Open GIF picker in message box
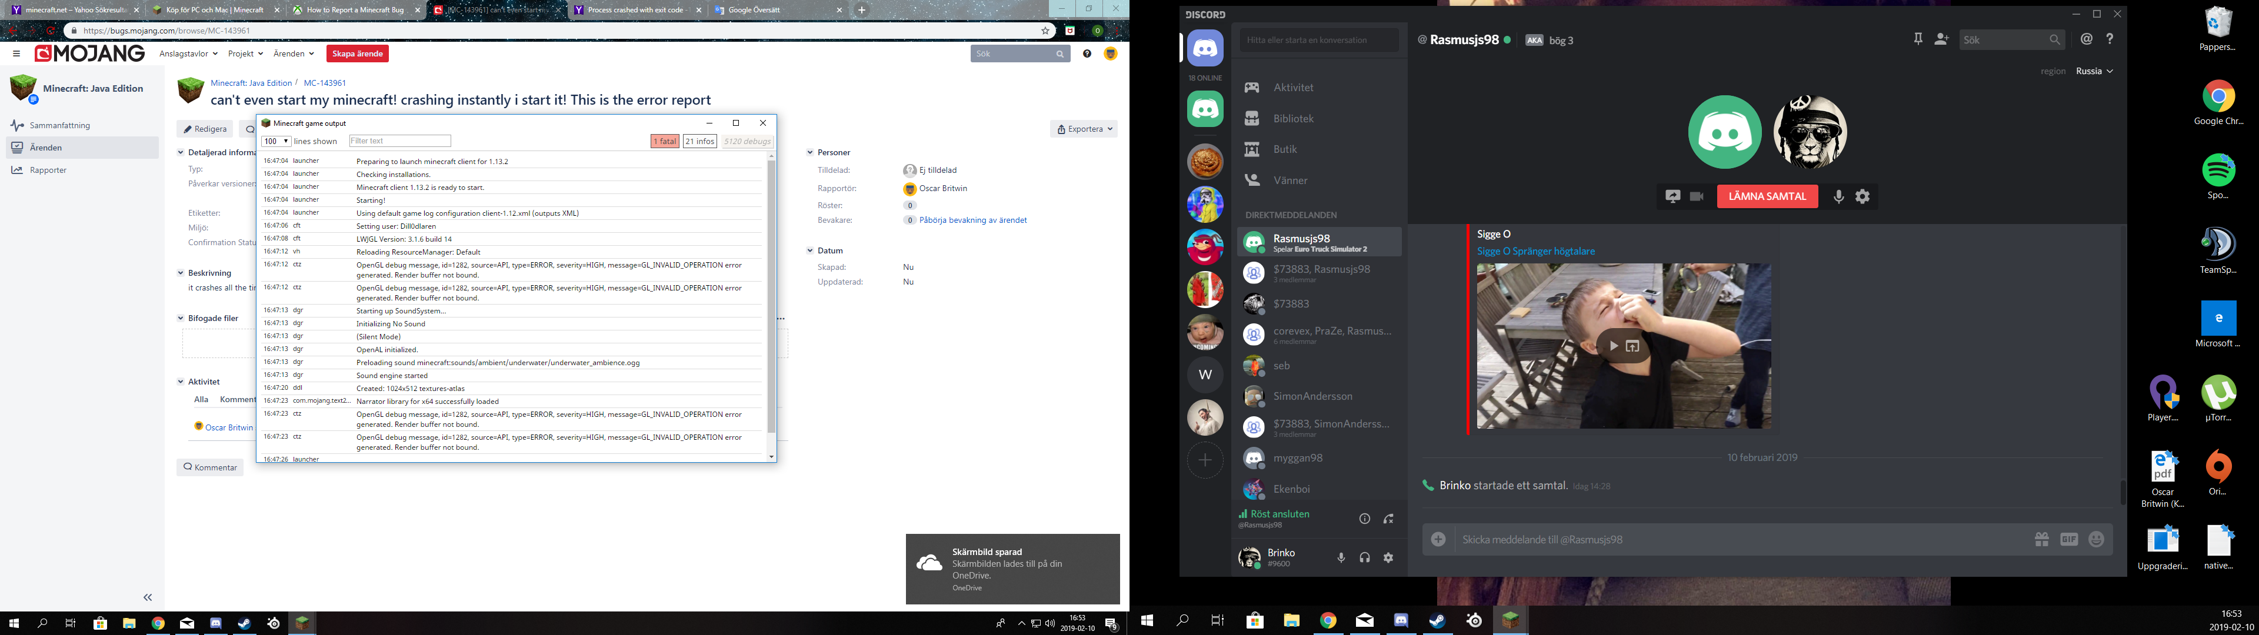 pos(2069,539)
